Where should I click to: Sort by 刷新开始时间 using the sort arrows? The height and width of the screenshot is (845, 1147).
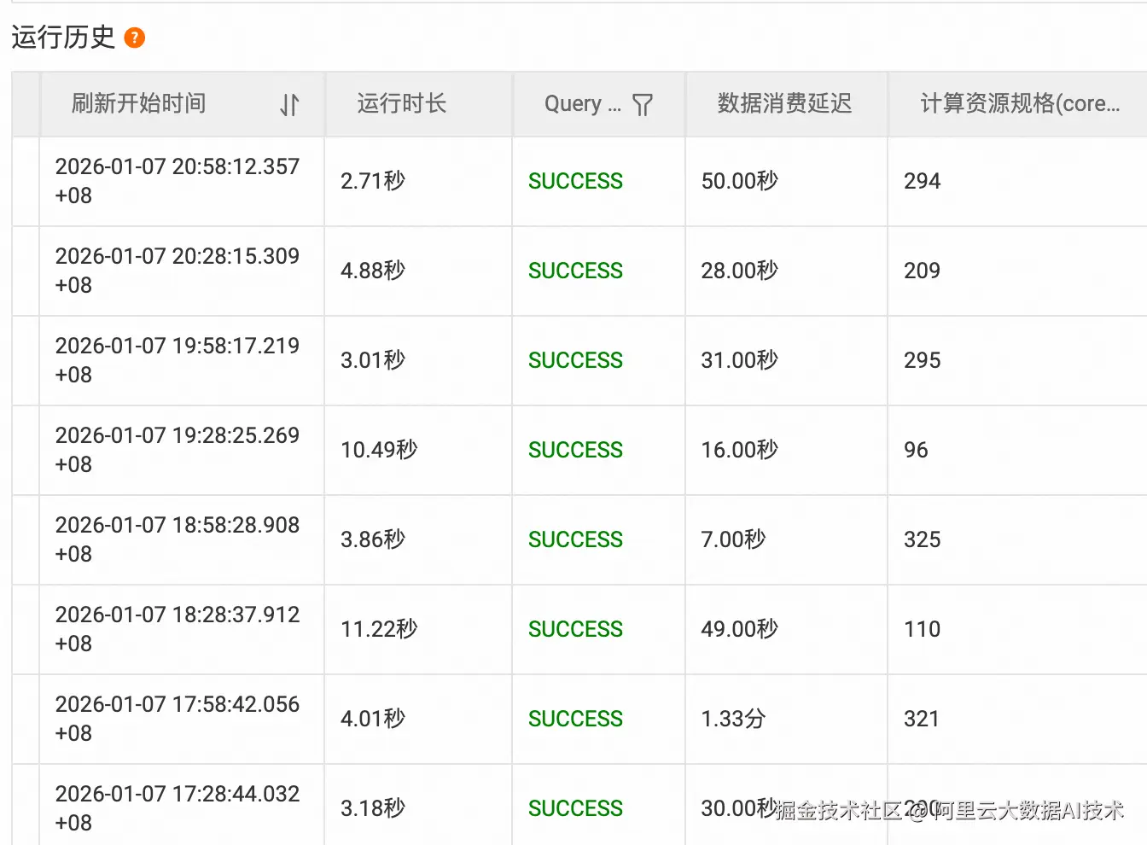coord(289,105)
